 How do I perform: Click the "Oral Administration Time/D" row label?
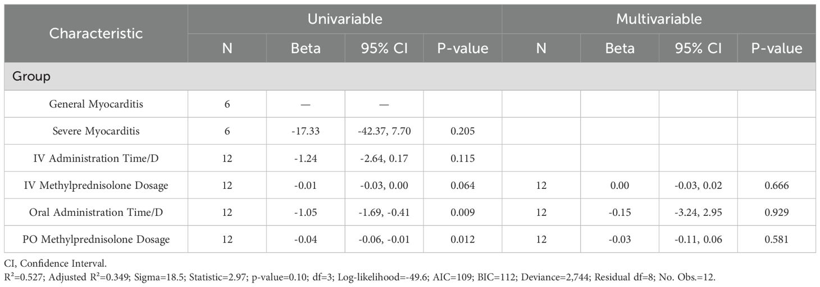click(x=96, y=212)
